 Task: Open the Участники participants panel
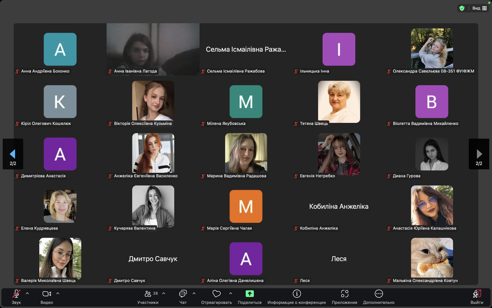coord(148,294)
